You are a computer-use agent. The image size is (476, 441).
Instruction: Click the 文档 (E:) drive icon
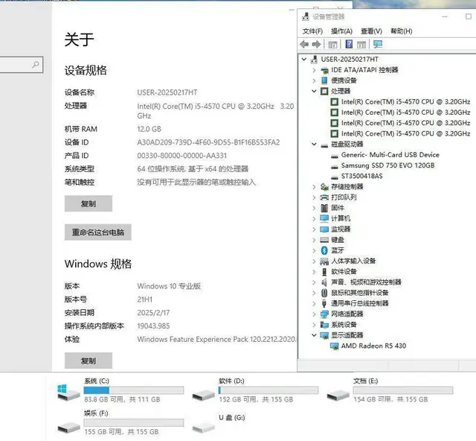tap(338, 395)
